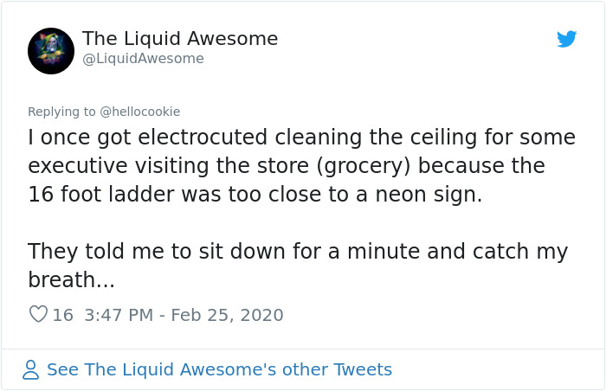Like the tweet with the heart icon
The image size is (606, 391).
38,314
